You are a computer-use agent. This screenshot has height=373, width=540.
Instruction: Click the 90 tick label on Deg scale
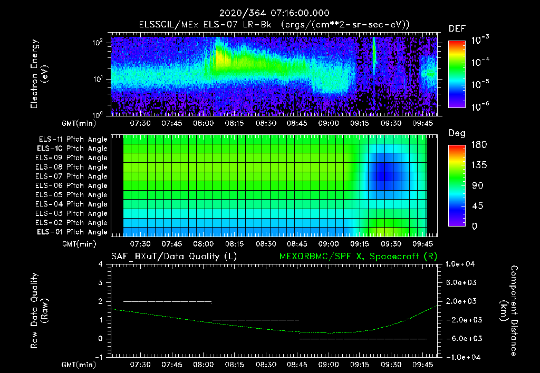coord(478,185)
